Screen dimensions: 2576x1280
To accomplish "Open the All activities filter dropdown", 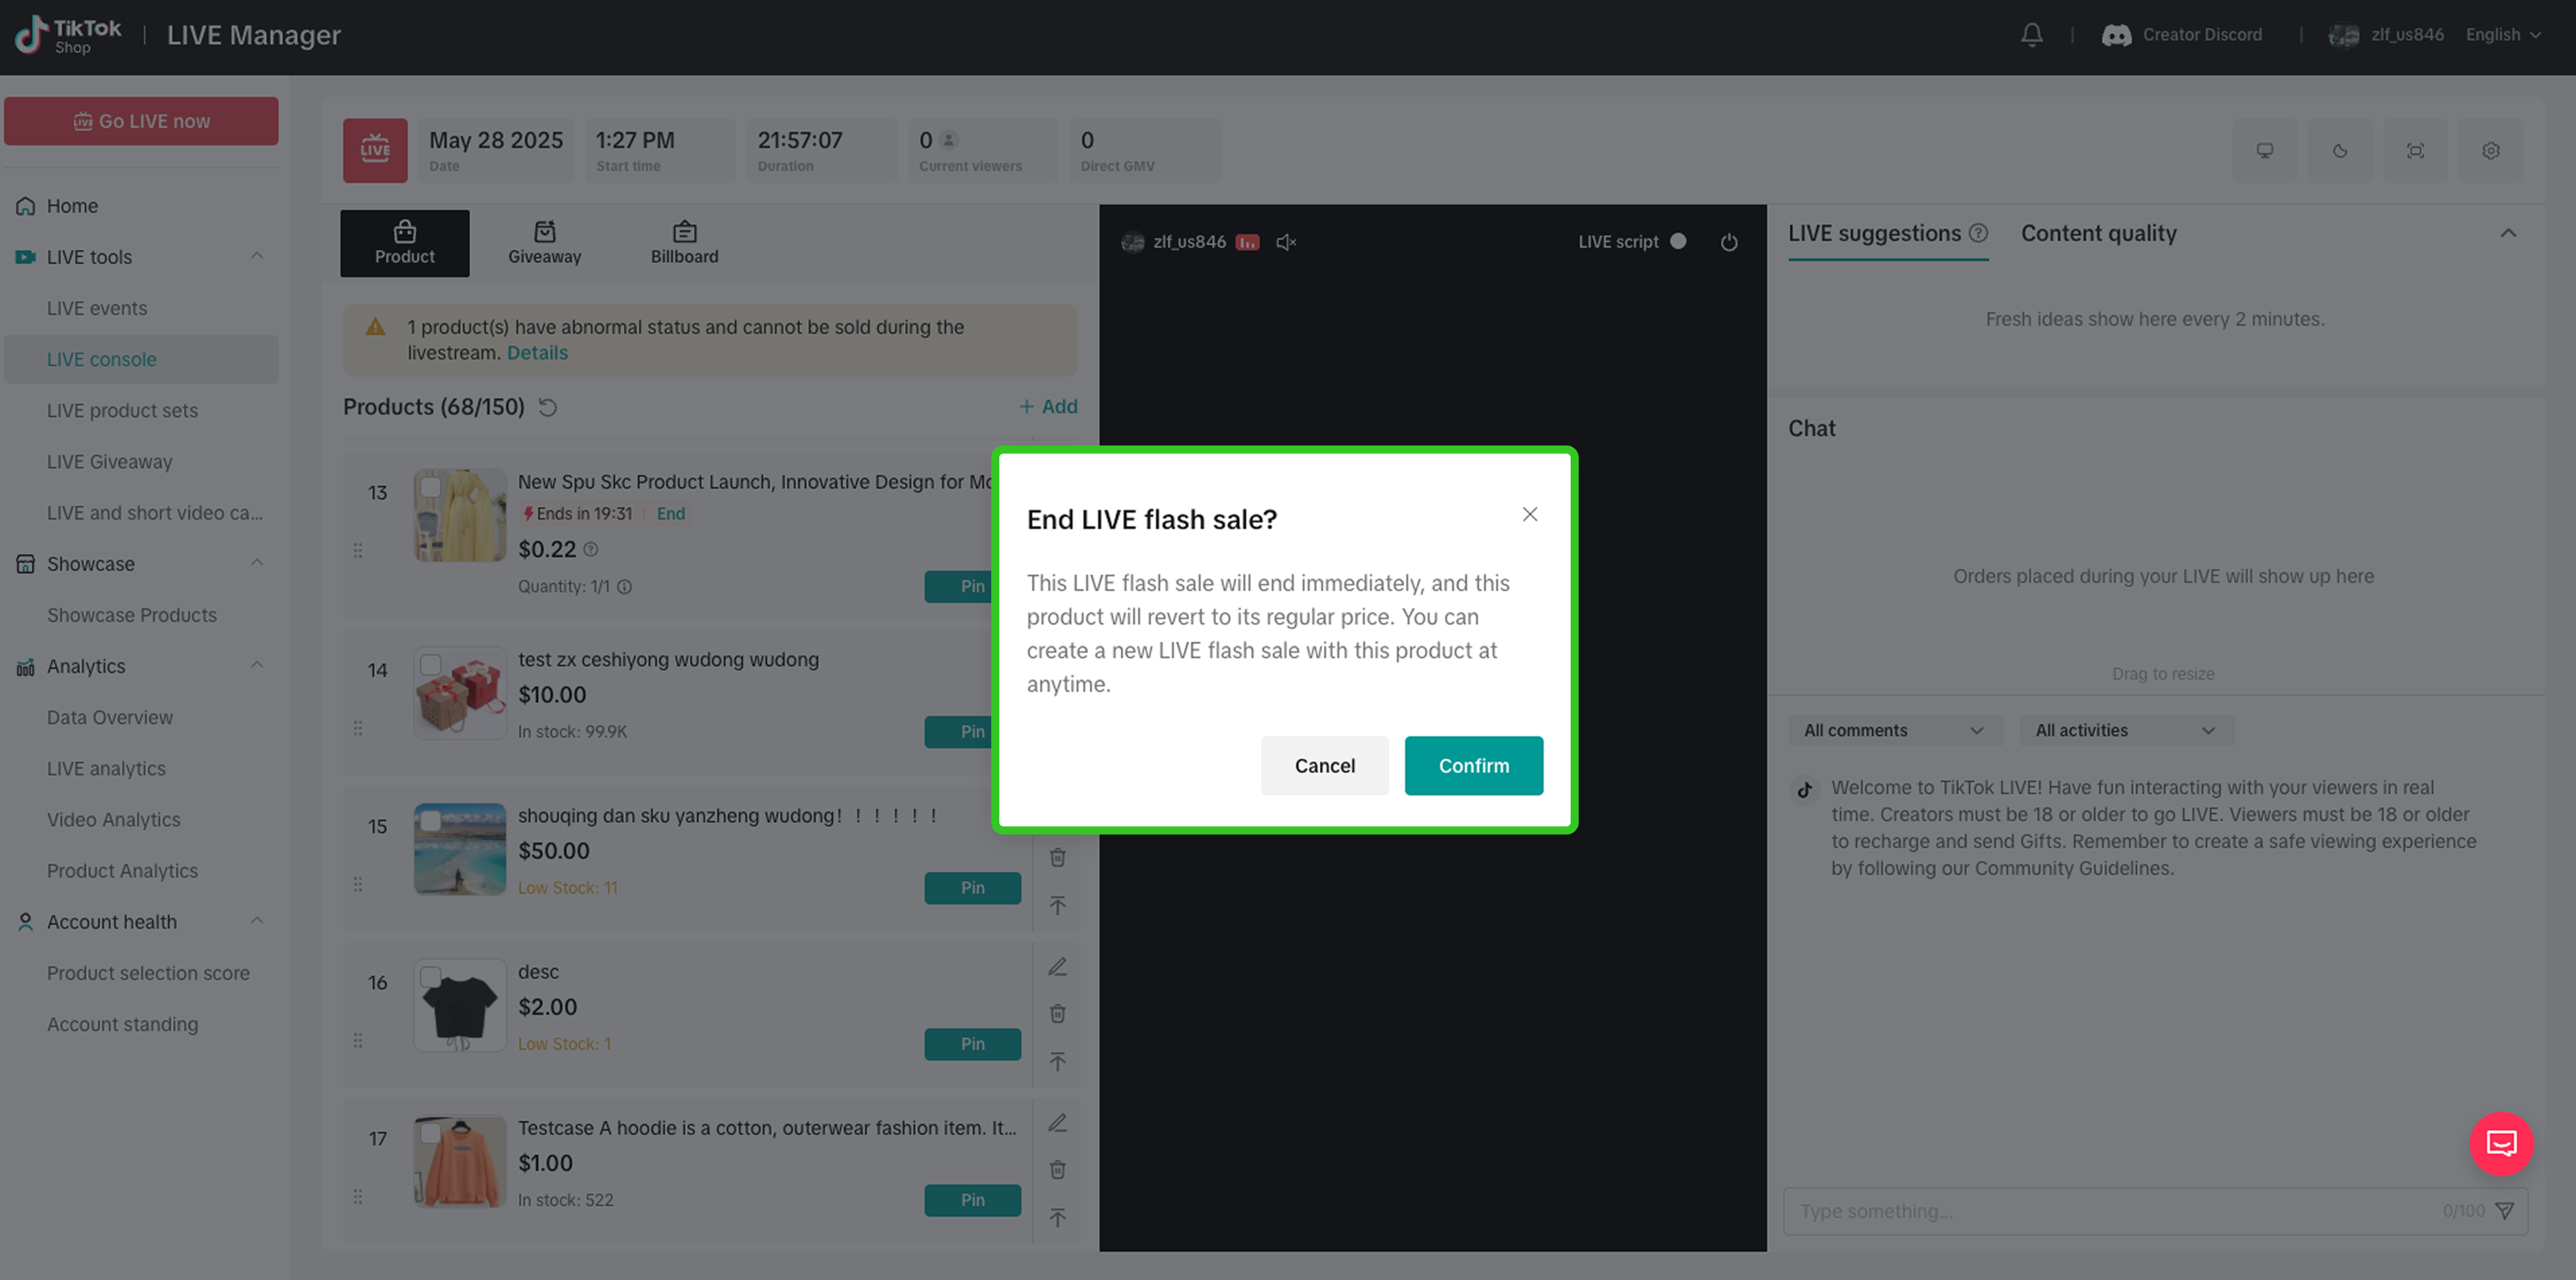I will 2125,730.
